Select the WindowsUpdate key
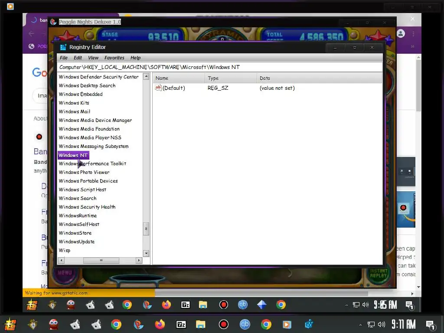444x333 pixels. pos(76,242)
